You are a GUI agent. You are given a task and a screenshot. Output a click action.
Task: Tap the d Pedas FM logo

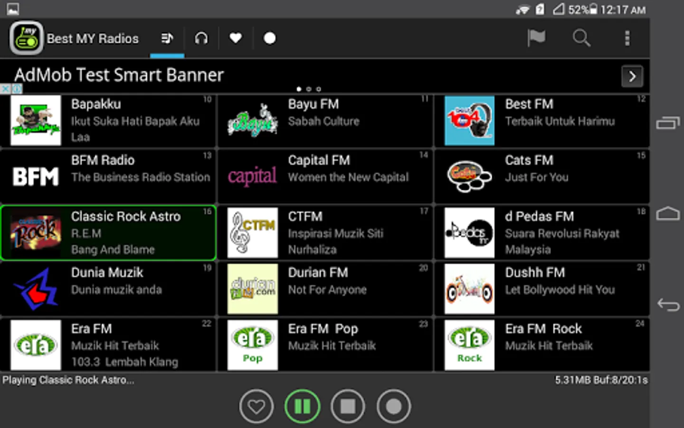point(469,233)
